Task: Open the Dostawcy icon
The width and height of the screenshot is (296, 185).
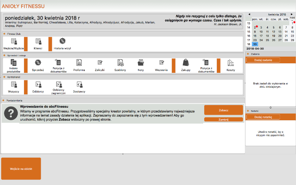Action: pyautogui.click(x=79, y=84)
